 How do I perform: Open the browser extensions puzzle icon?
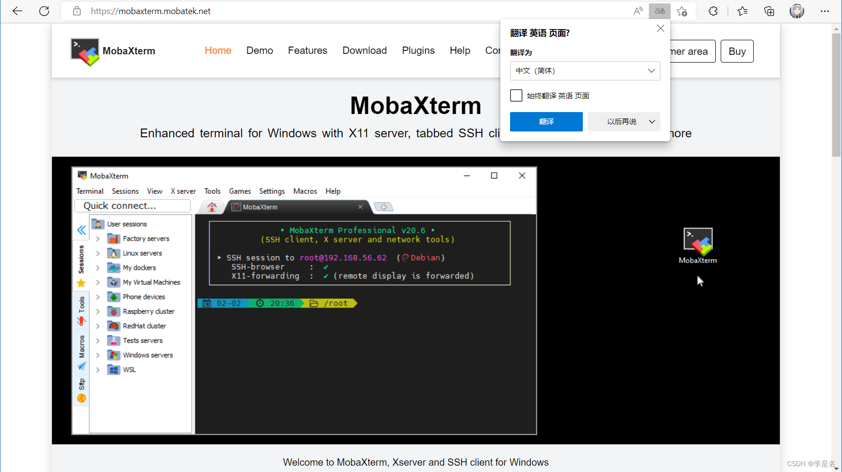pos(713,11)
